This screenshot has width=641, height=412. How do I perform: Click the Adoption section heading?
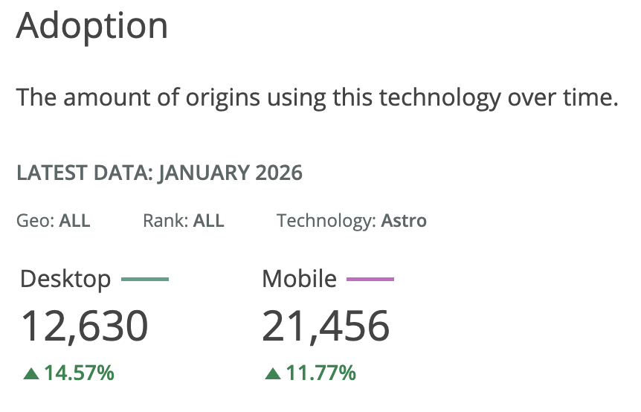92,26
